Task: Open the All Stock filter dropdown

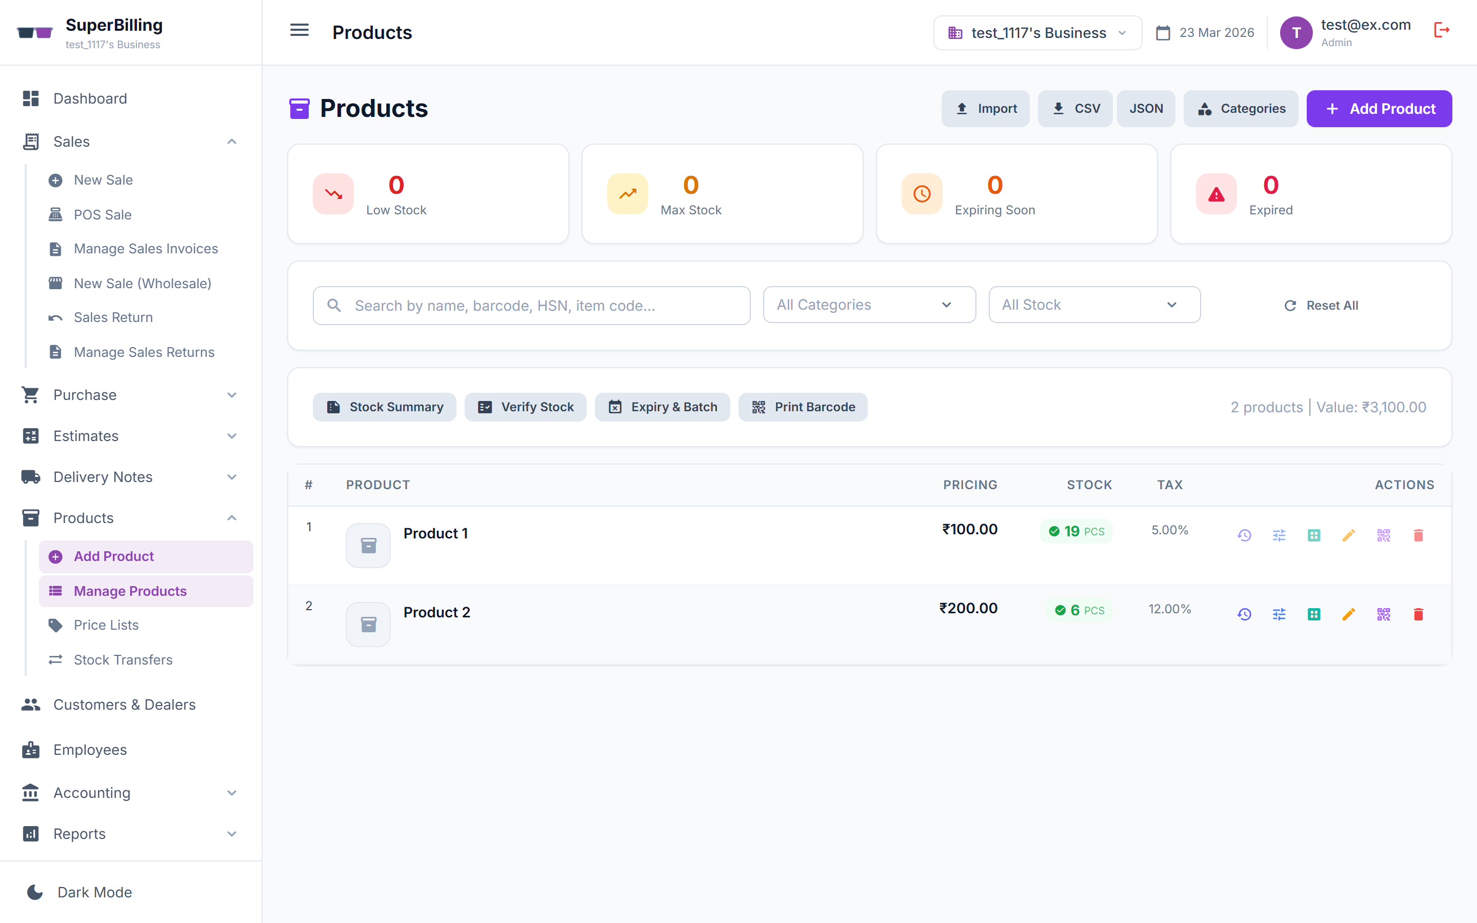Action: tap(1094, 305)
